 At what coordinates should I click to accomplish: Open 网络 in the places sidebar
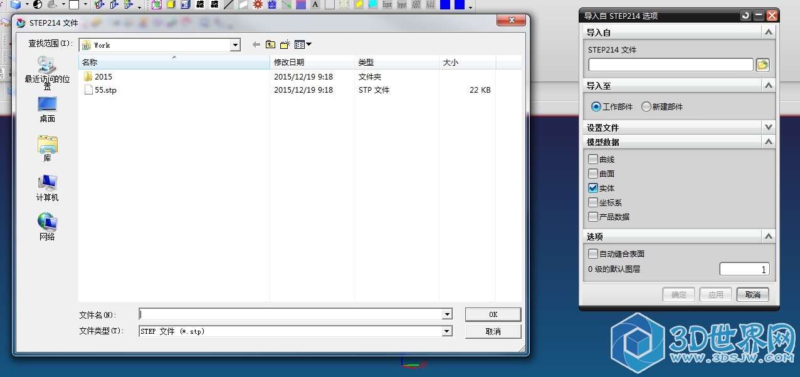click(x=47, y=227)
